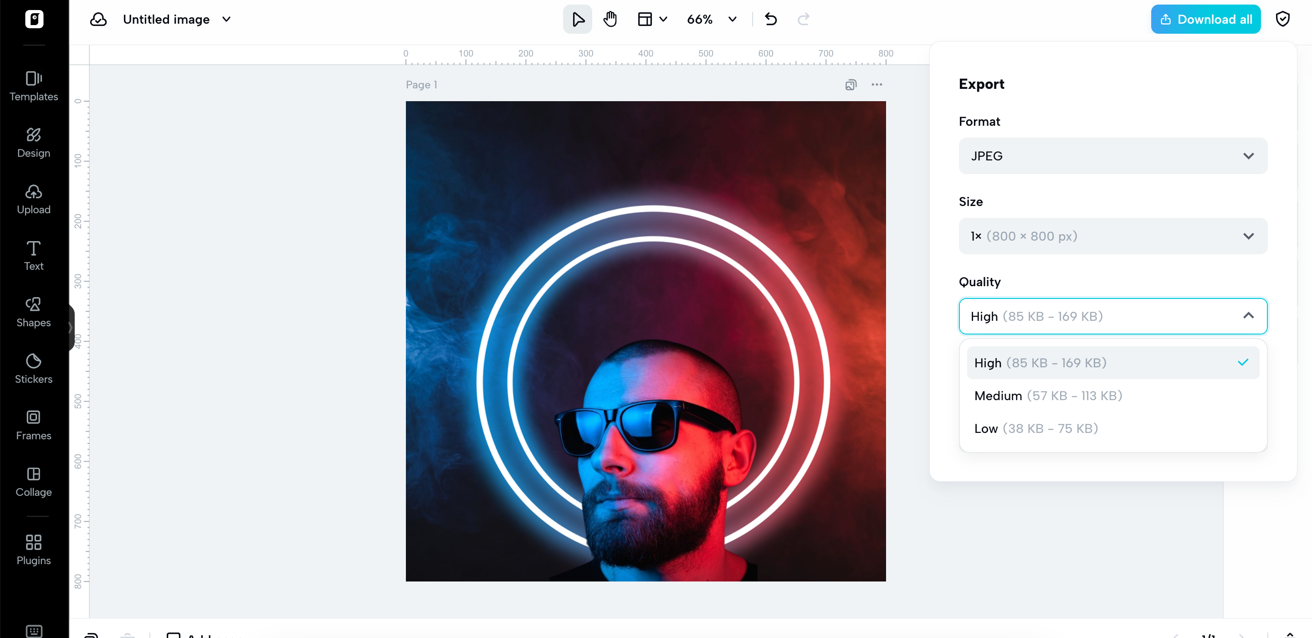Select the pointer selection tool

(x=577, y=19)
